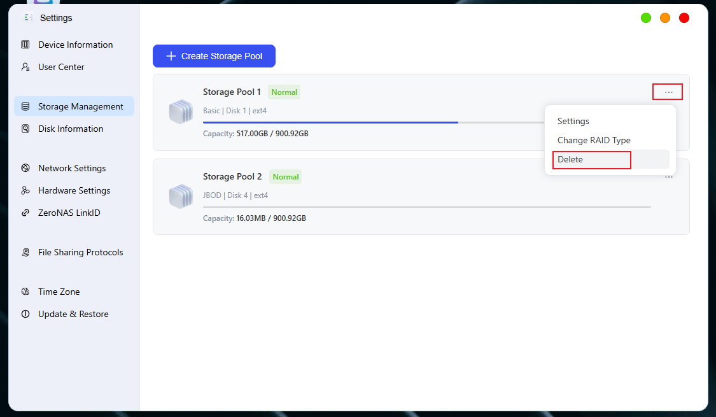
Task: Click the Update & Restore icon
Action: click(25, 314)
